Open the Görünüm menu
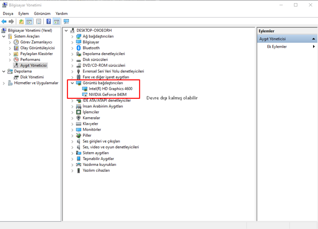Viewport: 318px width, 229px height. tap(42, 13)
